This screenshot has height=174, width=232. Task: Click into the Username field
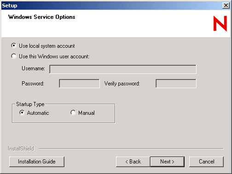coord(123,69)
